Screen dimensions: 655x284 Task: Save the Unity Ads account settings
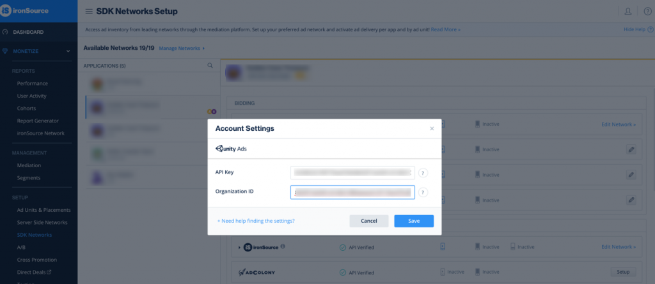click(x=414, y=221)
